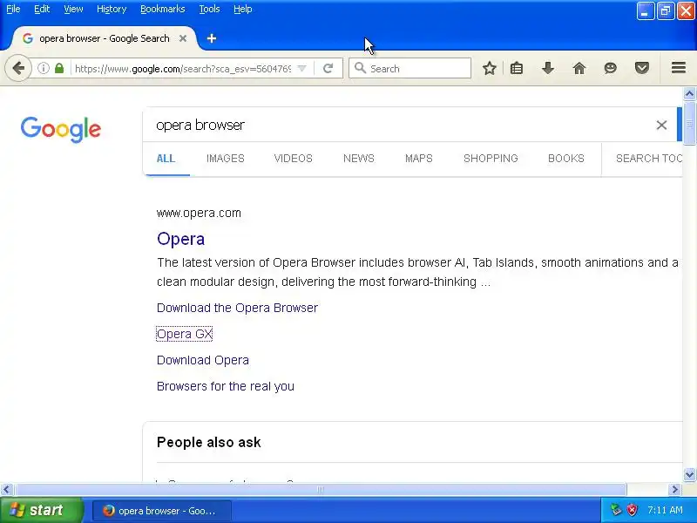Screen dimensions: 697x523
Task: Open the Bookmarks menu
Action: pos(163,9)
